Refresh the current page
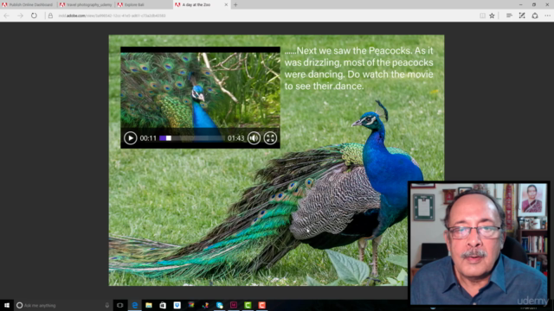The width and height of the screenshot is (554, 311). click(34, 16)
